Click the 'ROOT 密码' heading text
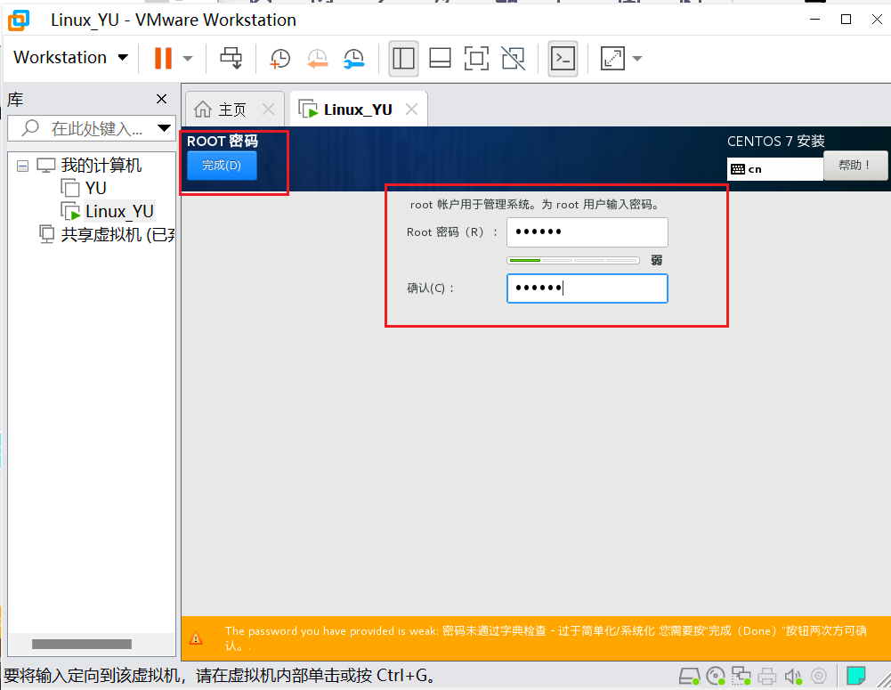891x690 pixels. (223, 141)
